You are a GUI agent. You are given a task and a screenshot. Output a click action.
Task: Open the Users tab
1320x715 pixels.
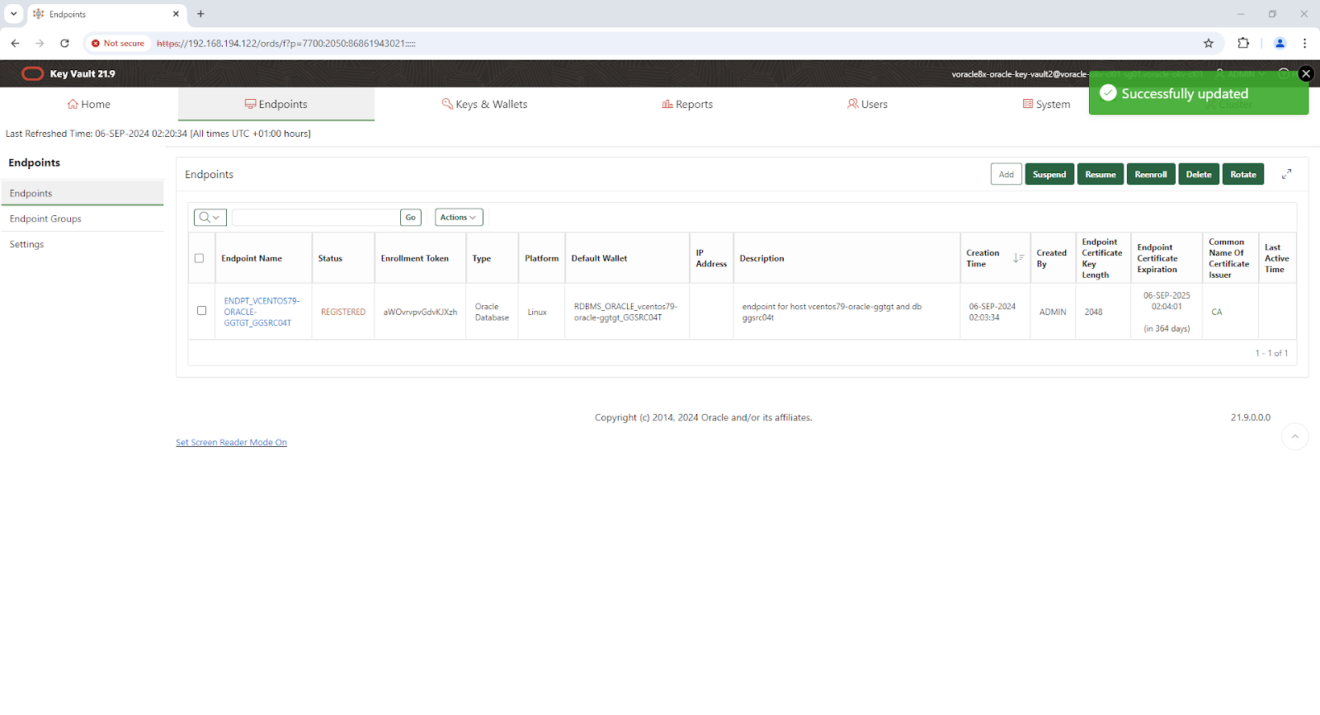point(867,104)
